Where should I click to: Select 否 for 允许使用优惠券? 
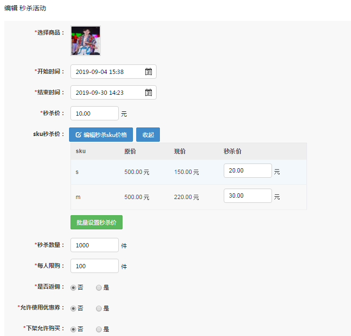[x=73, y=309]
